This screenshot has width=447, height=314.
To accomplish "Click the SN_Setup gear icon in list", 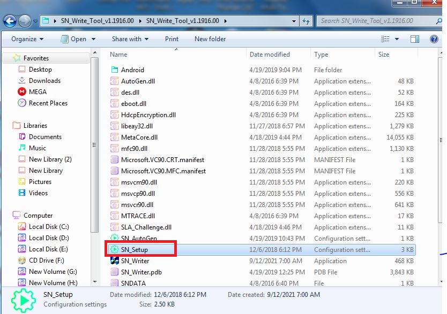I will pos(114,249).
